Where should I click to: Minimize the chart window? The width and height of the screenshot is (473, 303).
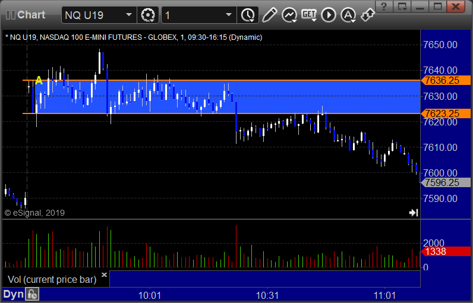click(420, 7)
